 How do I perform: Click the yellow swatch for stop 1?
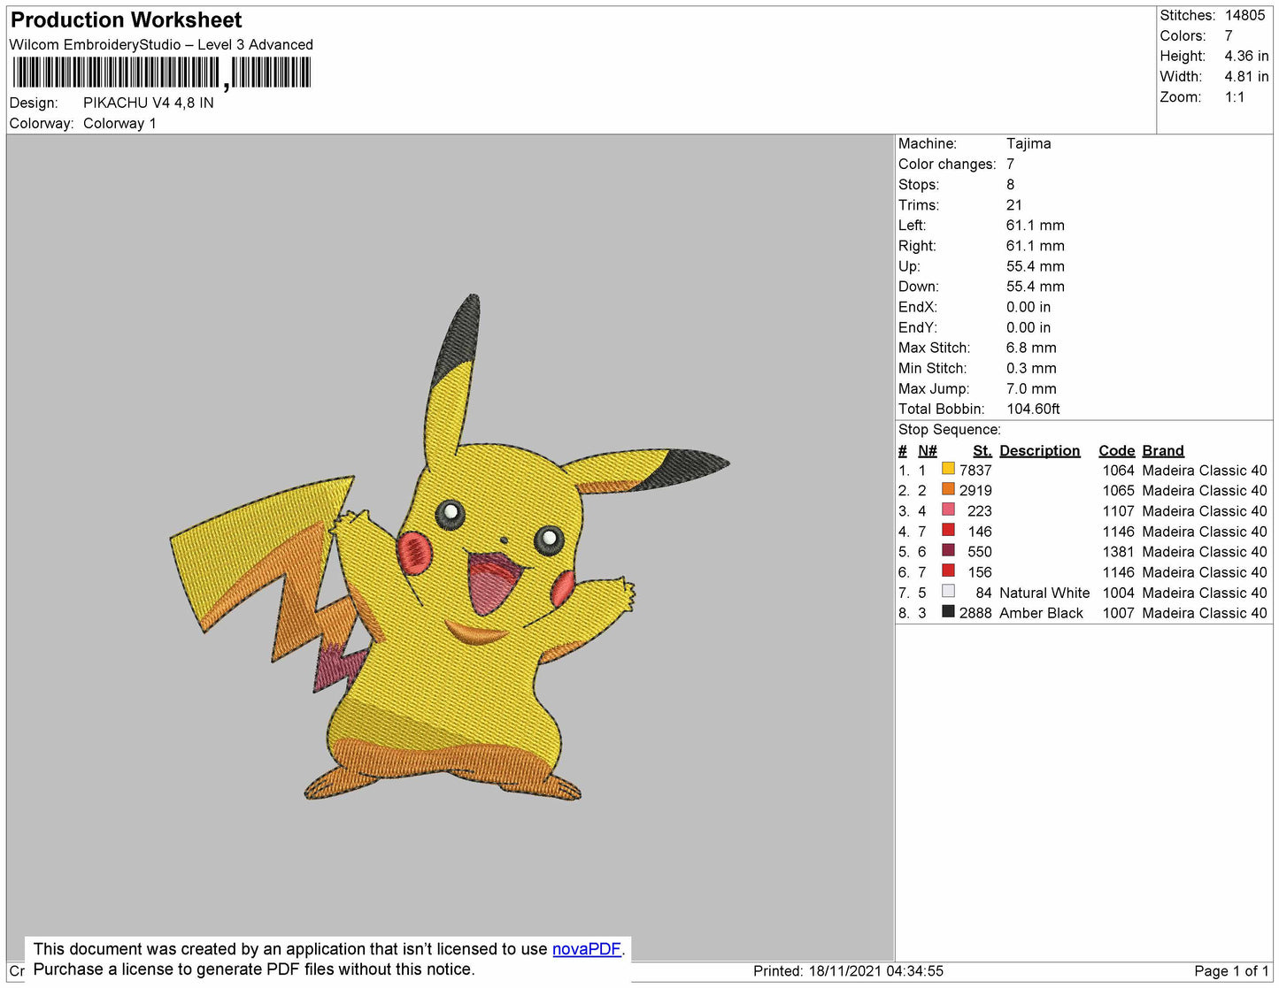(x=948, y=469)
